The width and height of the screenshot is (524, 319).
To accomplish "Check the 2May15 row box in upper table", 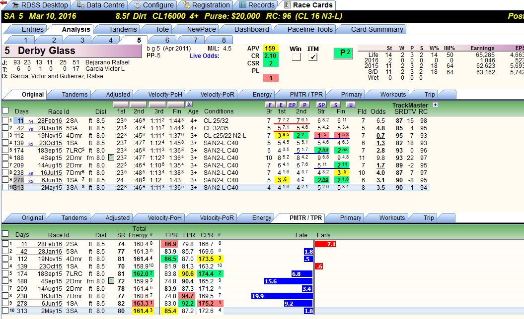I will (5, 187).
